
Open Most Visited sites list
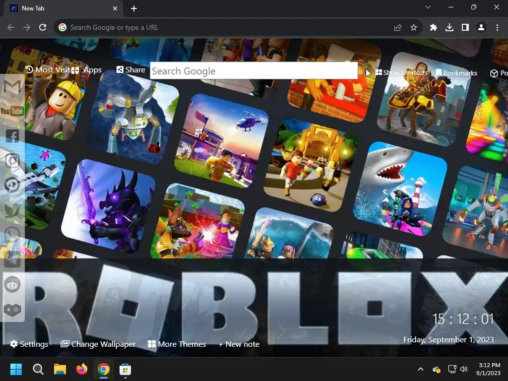48,69
